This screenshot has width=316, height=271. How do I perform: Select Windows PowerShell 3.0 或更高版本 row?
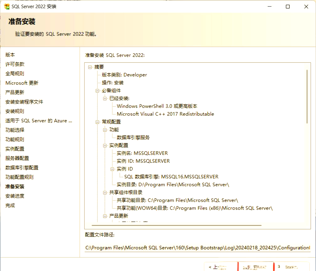[x=157, y=106]
